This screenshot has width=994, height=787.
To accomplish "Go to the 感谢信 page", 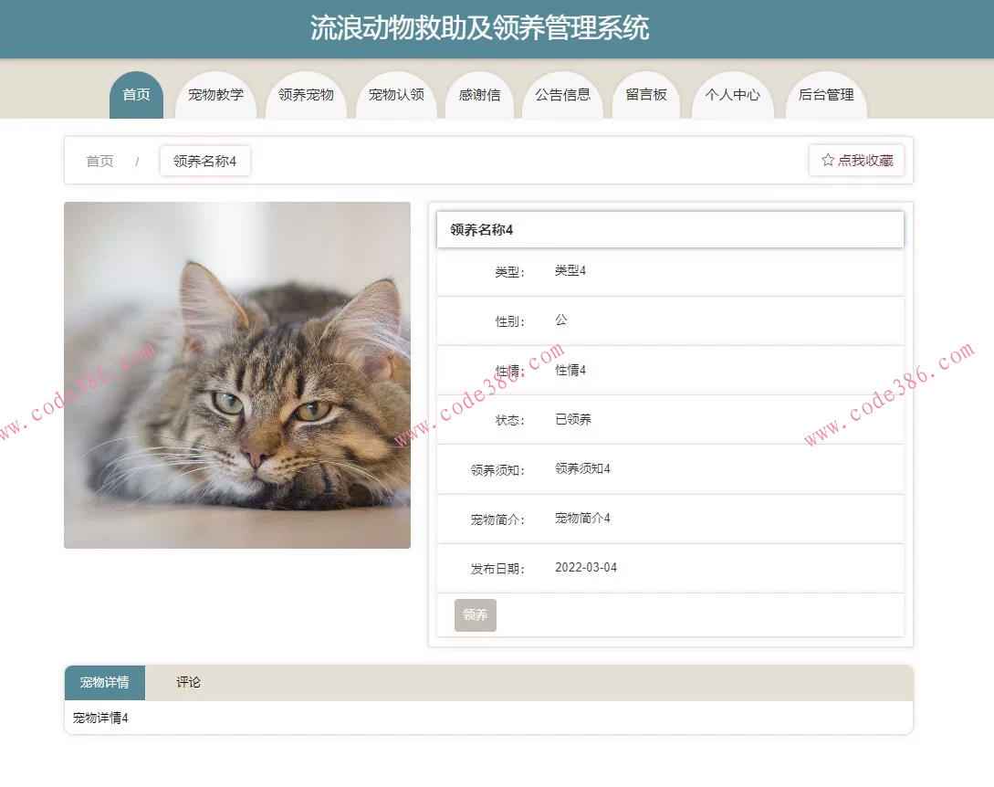I will coord(479,93).
